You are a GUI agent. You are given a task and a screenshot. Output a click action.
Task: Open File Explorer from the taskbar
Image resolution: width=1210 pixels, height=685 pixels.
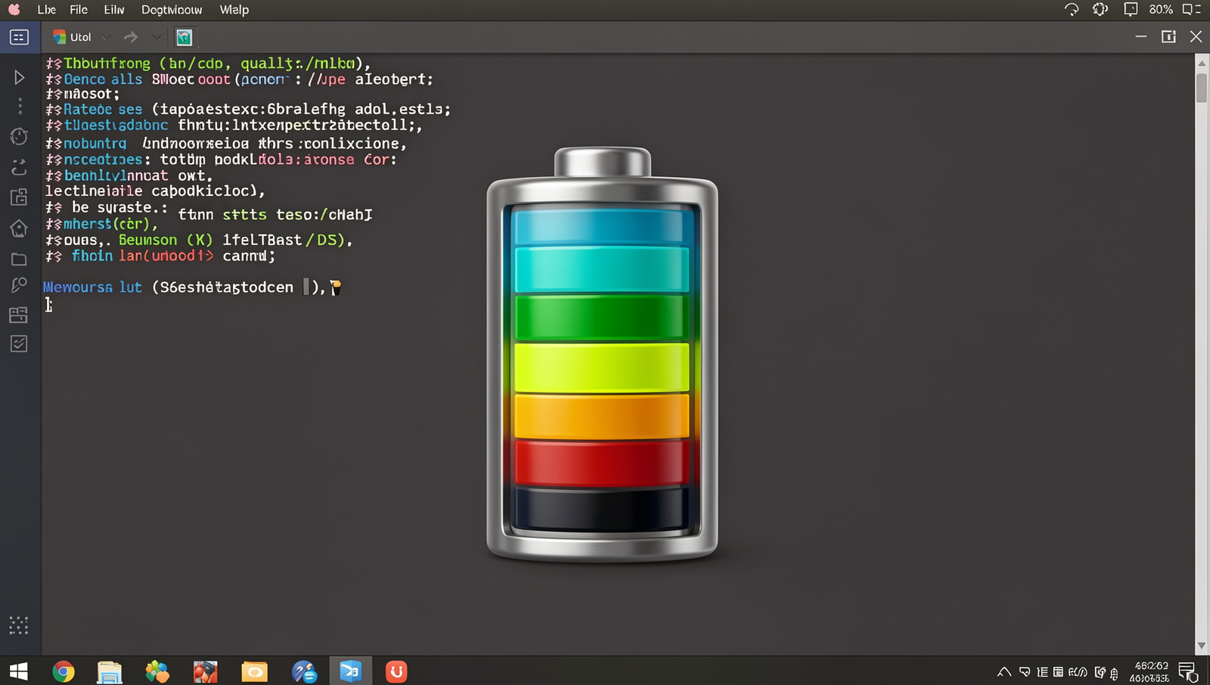coord(110,671)
